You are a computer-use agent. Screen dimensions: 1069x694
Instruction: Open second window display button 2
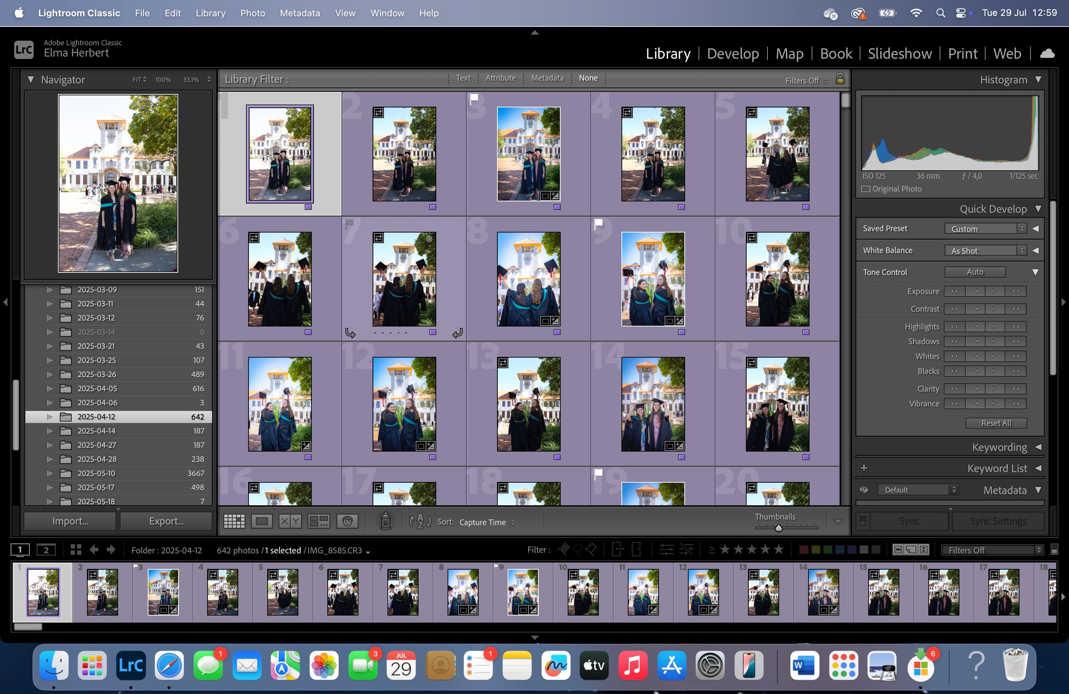[46, 549]
